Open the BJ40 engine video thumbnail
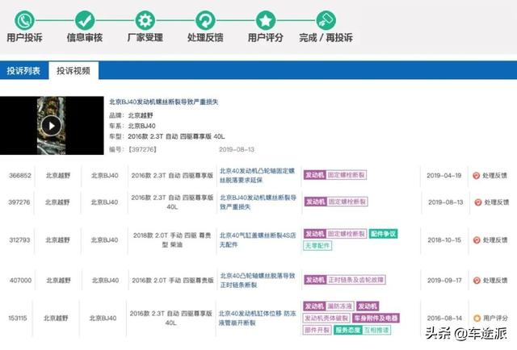 tap(52, 126)
